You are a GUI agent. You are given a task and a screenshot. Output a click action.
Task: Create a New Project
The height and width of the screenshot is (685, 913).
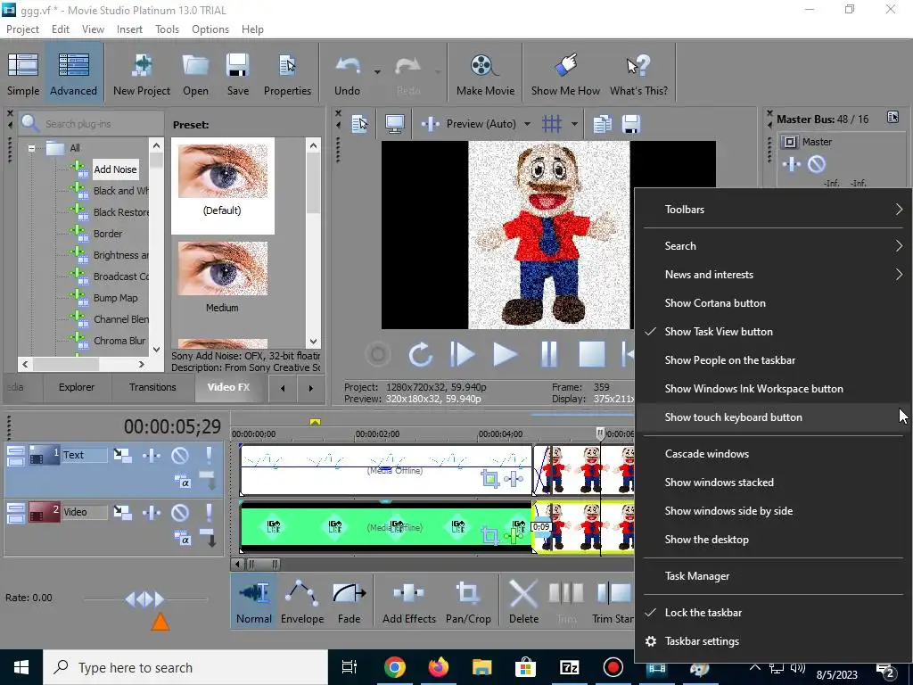click(x=142, y=74)
